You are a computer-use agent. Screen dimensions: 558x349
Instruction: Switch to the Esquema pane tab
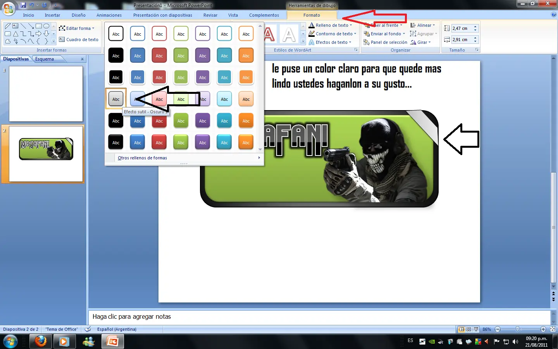tap(45, 59)
